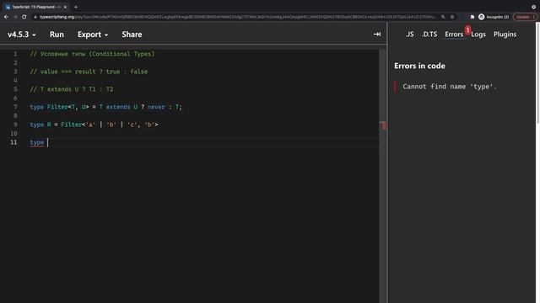Switch to the .D.TS tab

[429, 35]
